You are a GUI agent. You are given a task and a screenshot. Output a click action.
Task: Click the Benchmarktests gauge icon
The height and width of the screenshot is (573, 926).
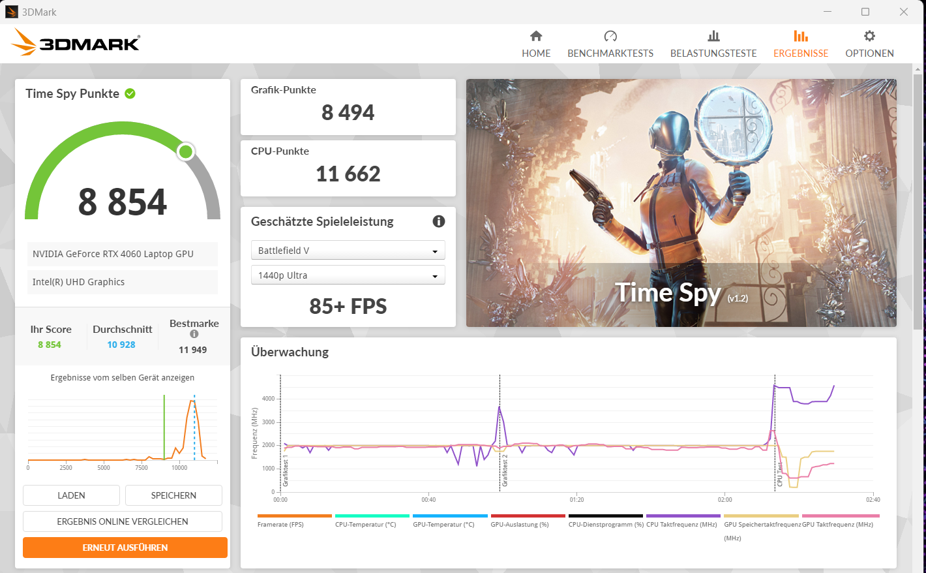click(610, 36)
